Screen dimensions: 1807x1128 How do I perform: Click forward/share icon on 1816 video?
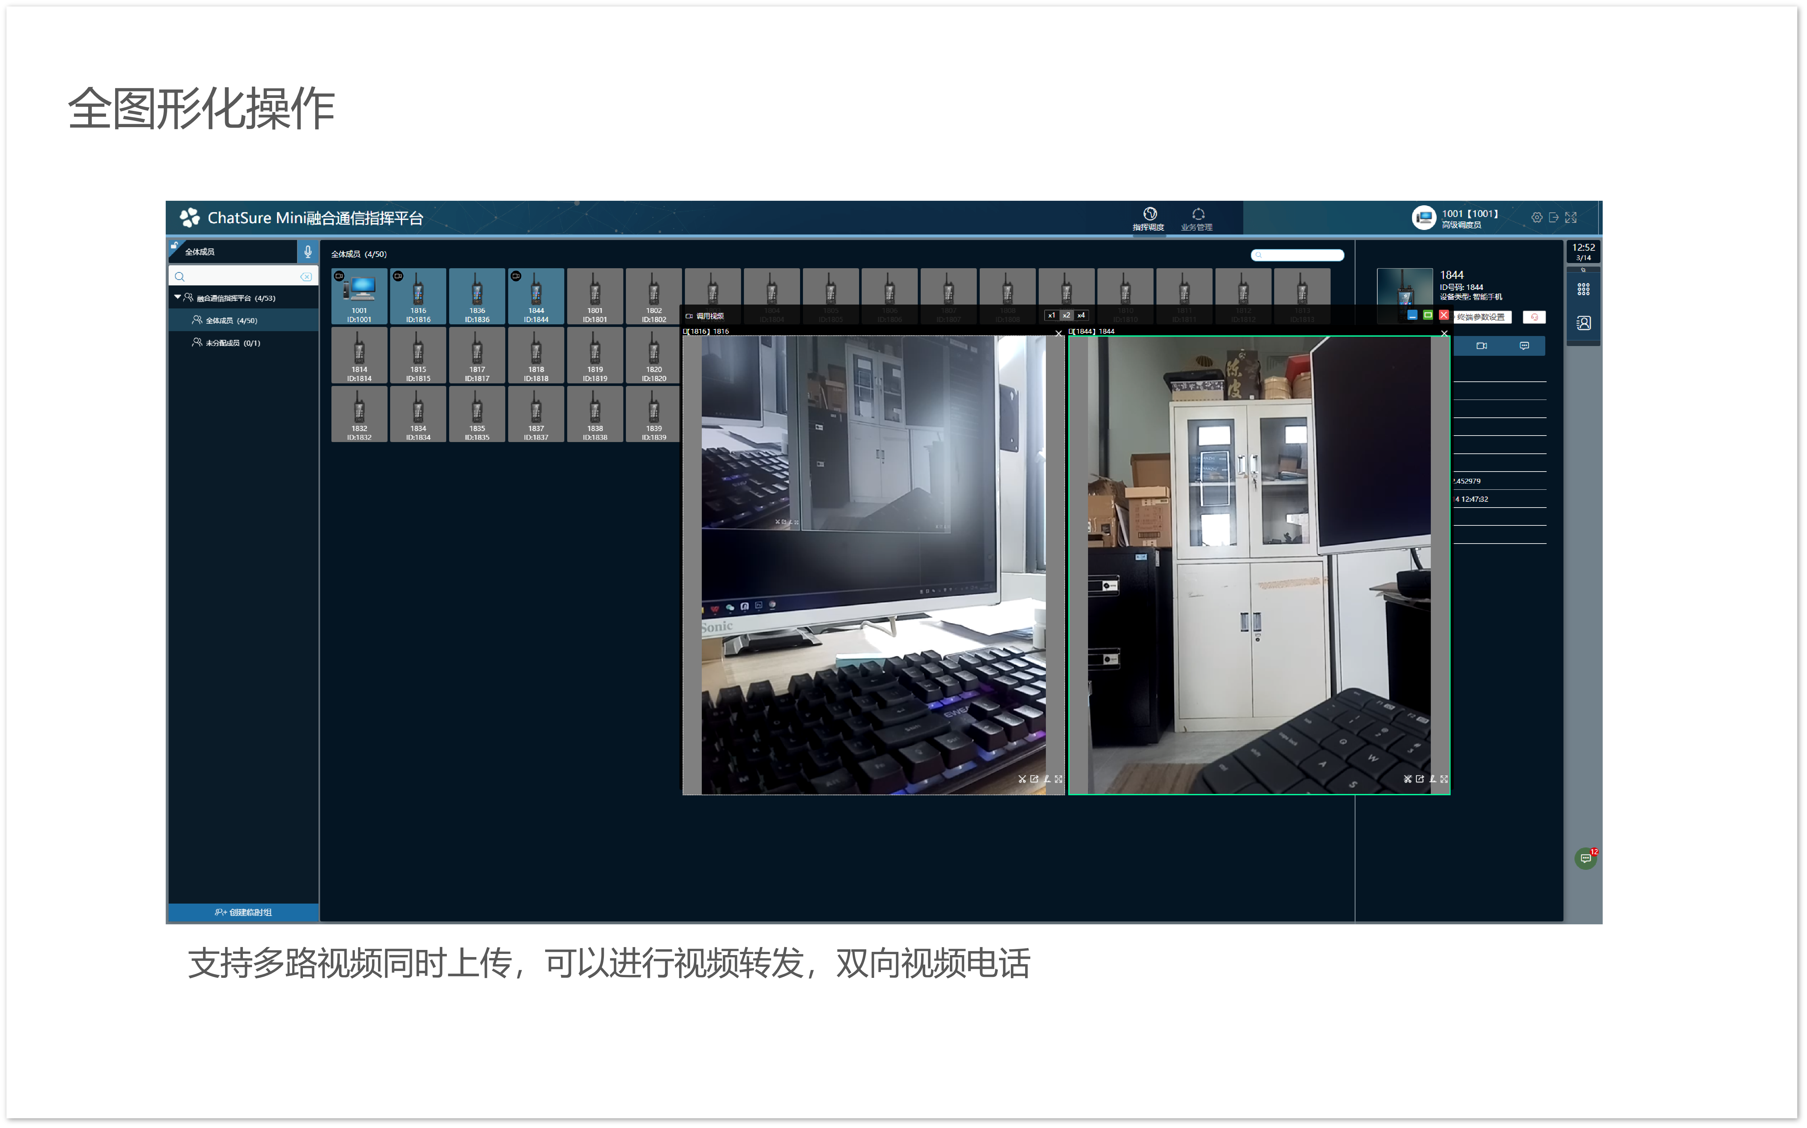[1035, 779]
